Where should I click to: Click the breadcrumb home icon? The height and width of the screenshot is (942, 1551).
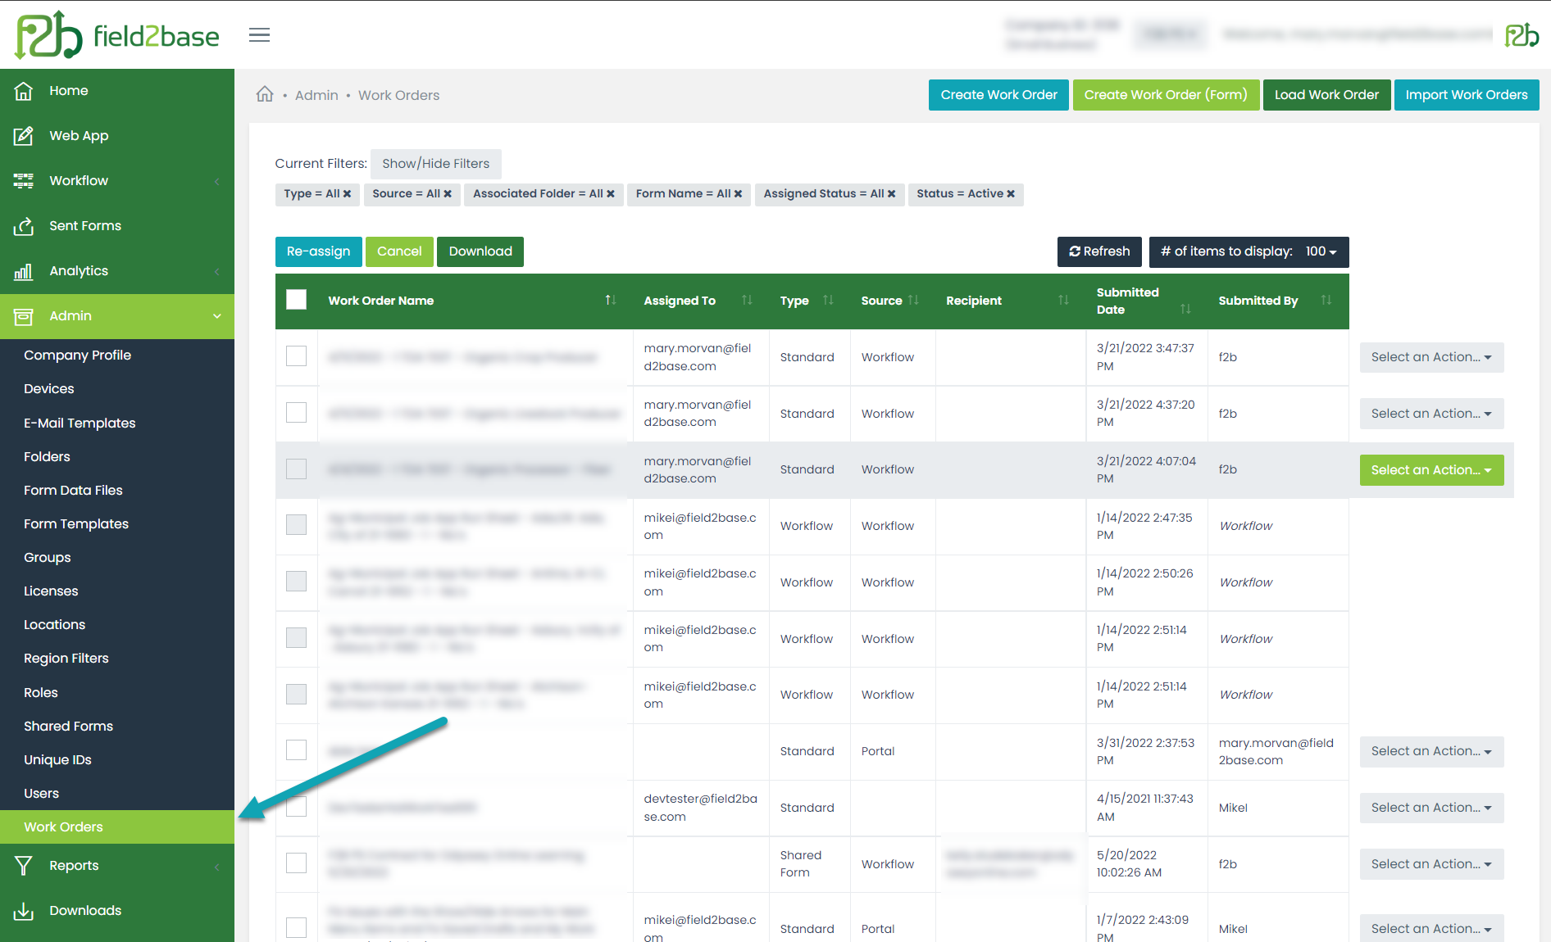coord(264,94)
